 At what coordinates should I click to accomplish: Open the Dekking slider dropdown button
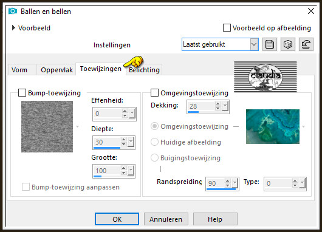pos(225,106)
